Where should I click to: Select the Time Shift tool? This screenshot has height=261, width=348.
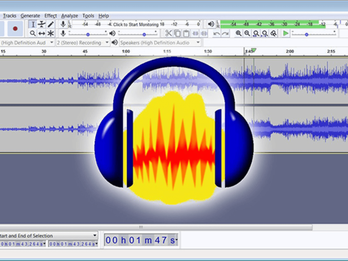click(42, 33)
